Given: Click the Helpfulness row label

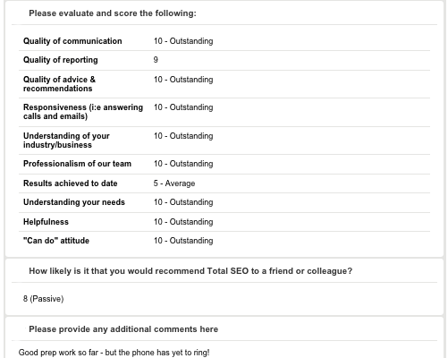Looking at the screenshot, I should 46,222.
